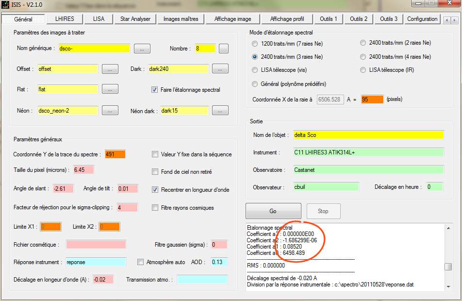This screenshot has width=462, height=301.
Task: Choose LISA télescope (IR) calibration mode
Action: (x=363, y=70)
